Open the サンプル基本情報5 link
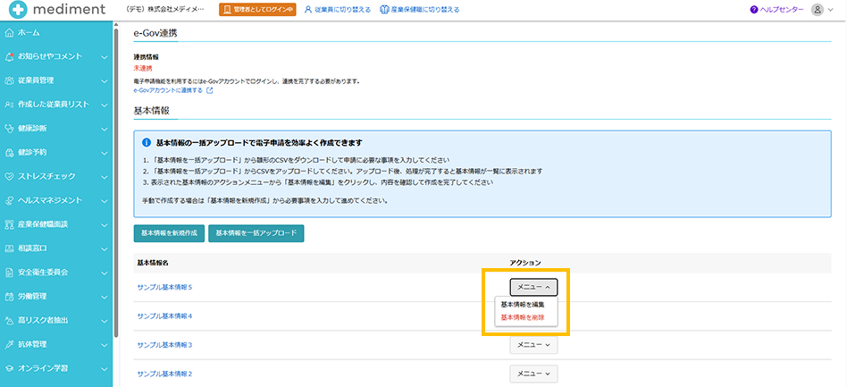 point(164,287)
